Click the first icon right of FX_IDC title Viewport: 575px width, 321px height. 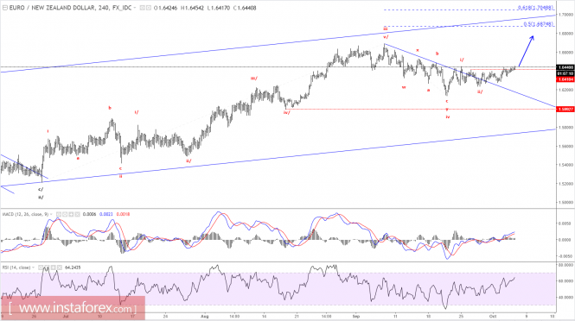pyautogui.click(x=143, y=8)
